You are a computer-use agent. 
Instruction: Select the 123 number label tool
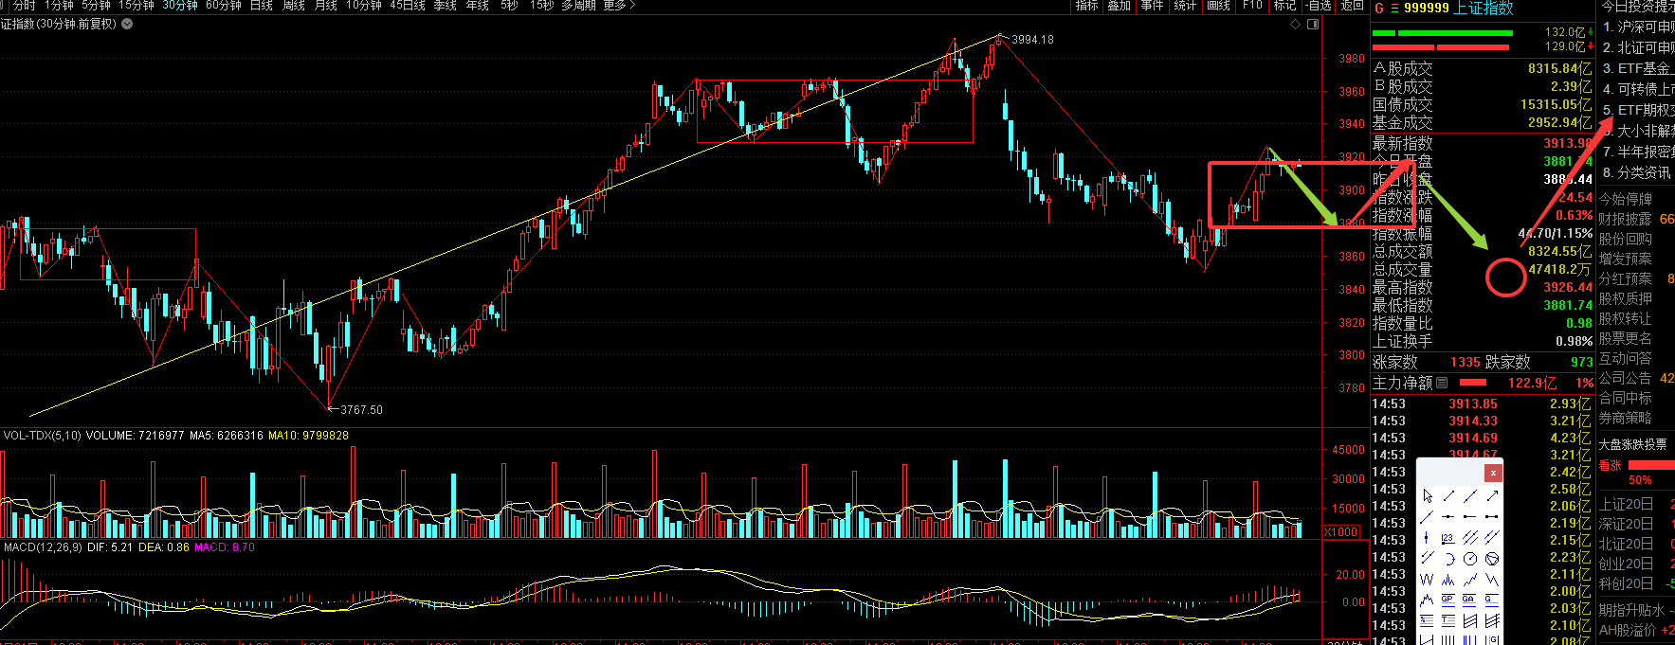1448,538
